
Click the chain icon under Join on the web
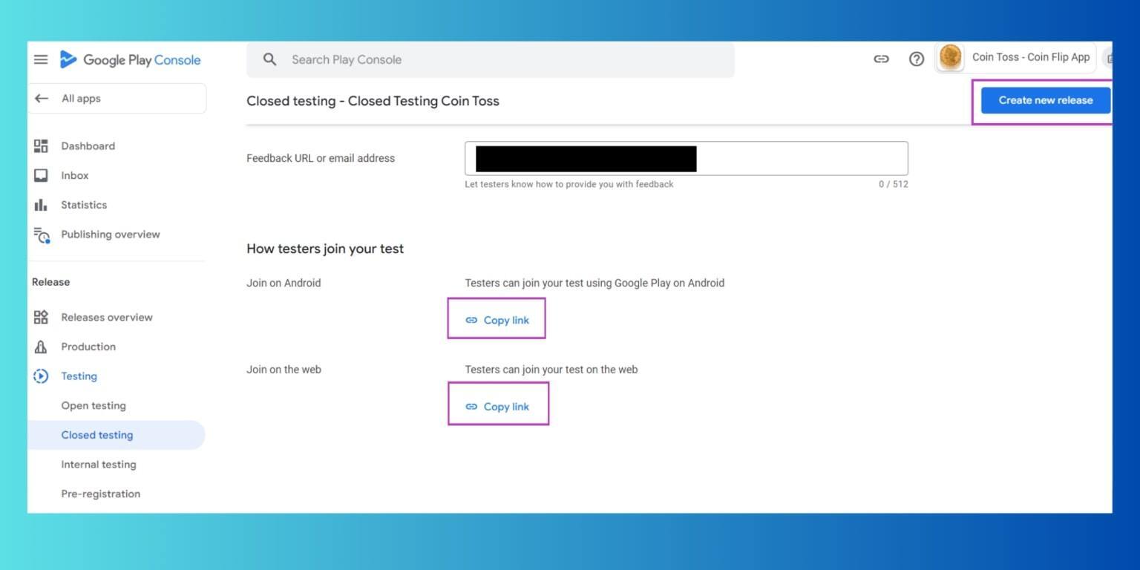tap(471, 407)
